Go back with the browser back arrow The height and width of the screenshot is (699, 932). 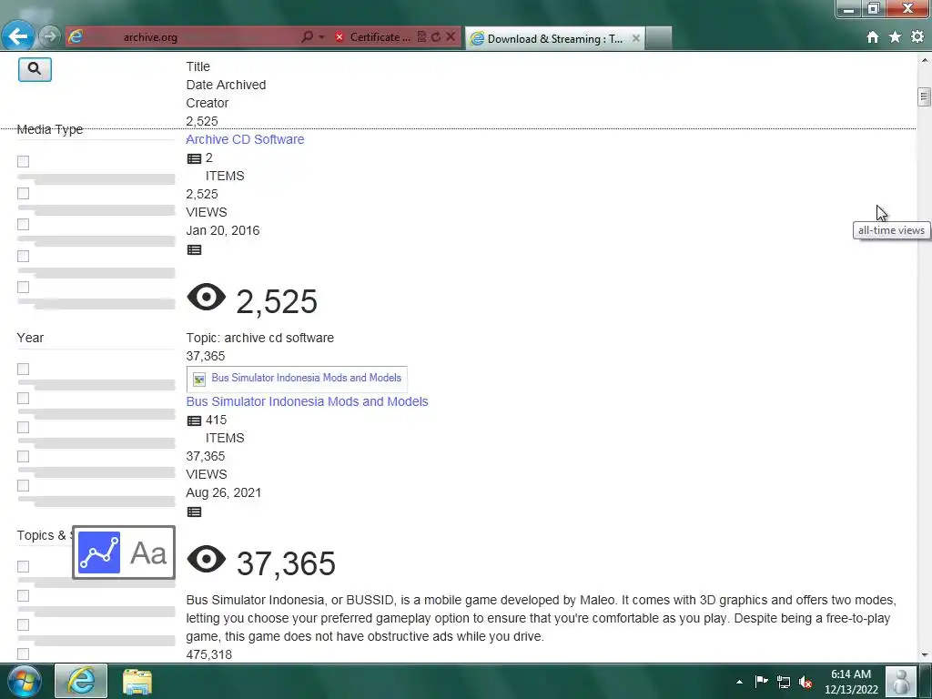(x=17, y=36)
